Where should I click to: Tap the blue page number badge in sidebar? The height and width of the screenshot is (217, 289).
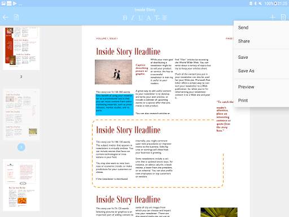[21, 147]
